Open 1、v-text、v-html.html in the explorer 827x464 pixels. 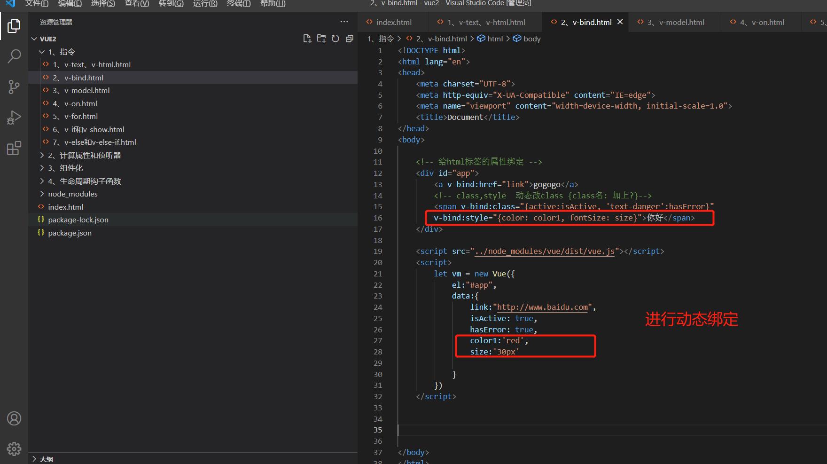[x=193, y=64]
